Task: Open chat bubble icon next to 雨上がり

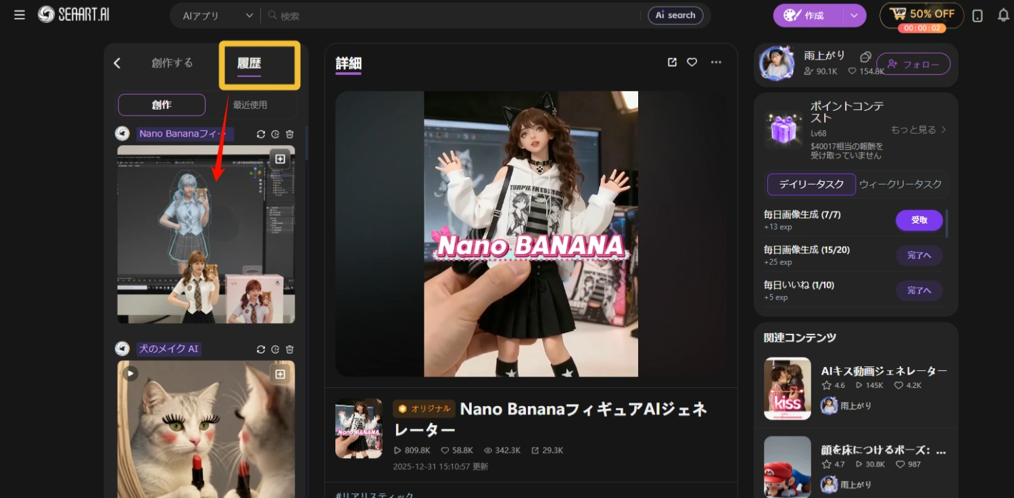Action: [x=866, y=57]
